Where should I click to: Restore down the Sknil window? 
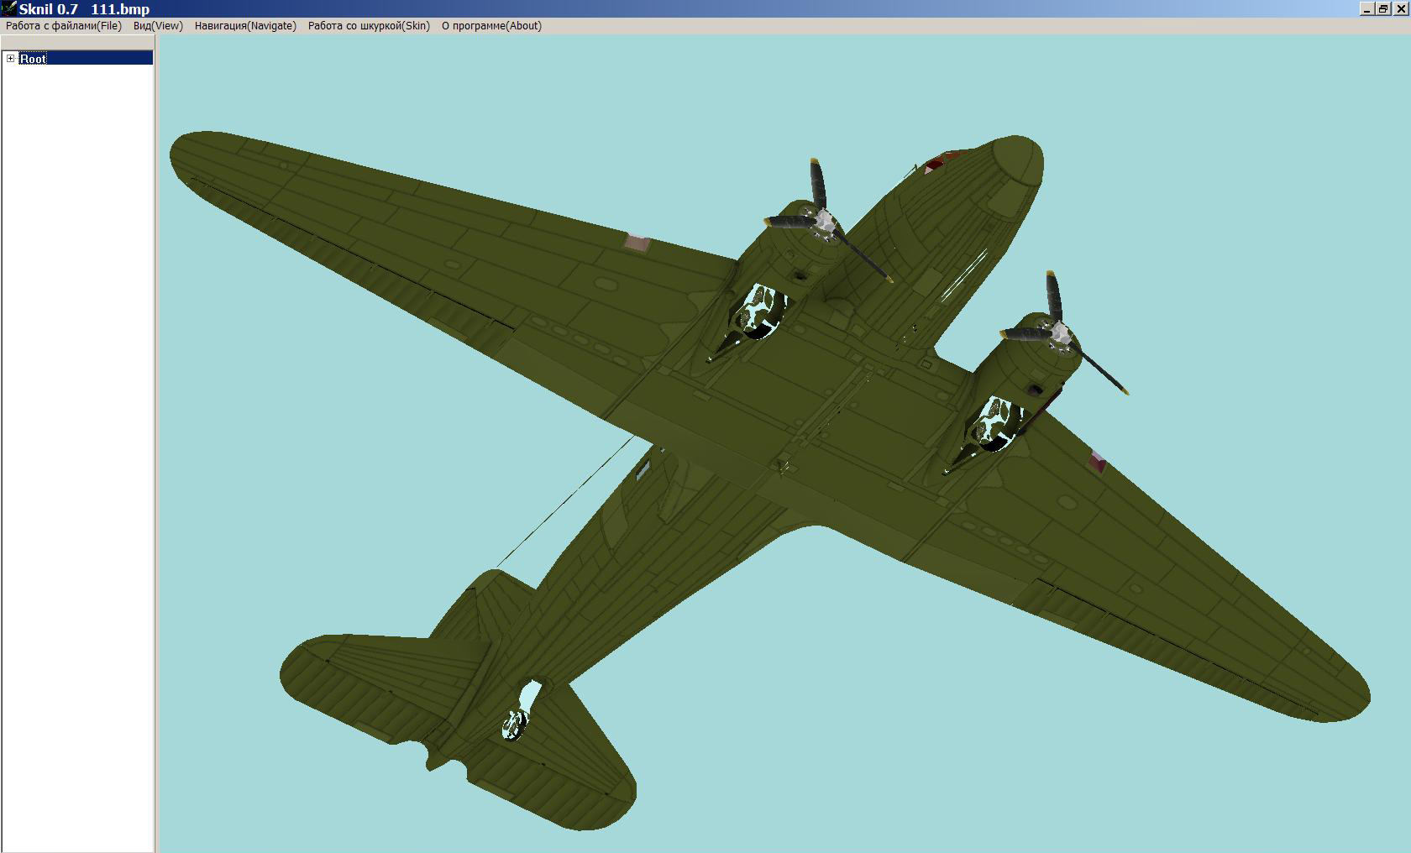(x=1382, y=8)
